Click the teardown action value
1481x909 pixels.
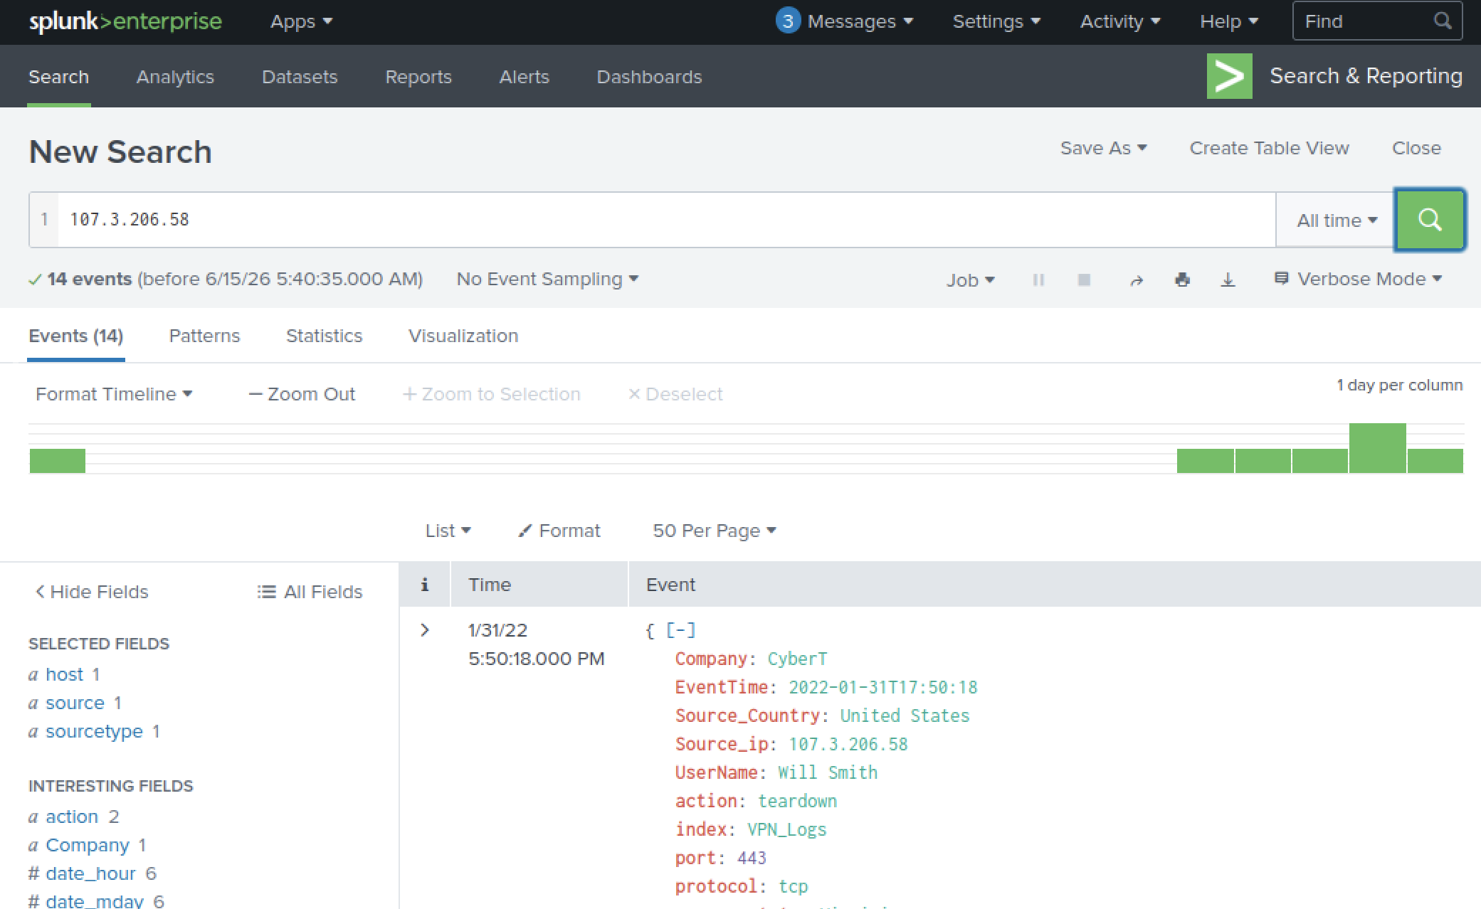tap(797, 801)
